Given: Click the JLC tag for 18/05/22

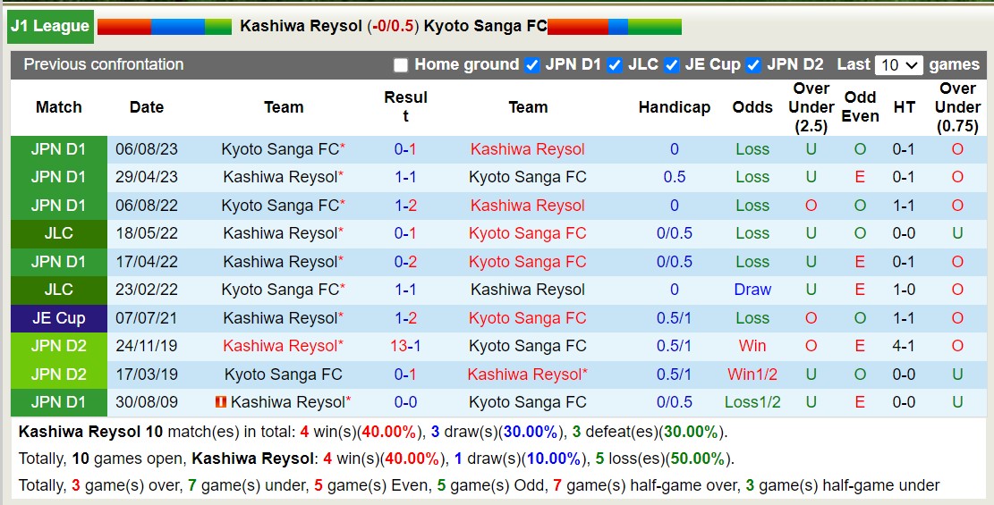Looking at the screenshot, I should coord(59,234).
